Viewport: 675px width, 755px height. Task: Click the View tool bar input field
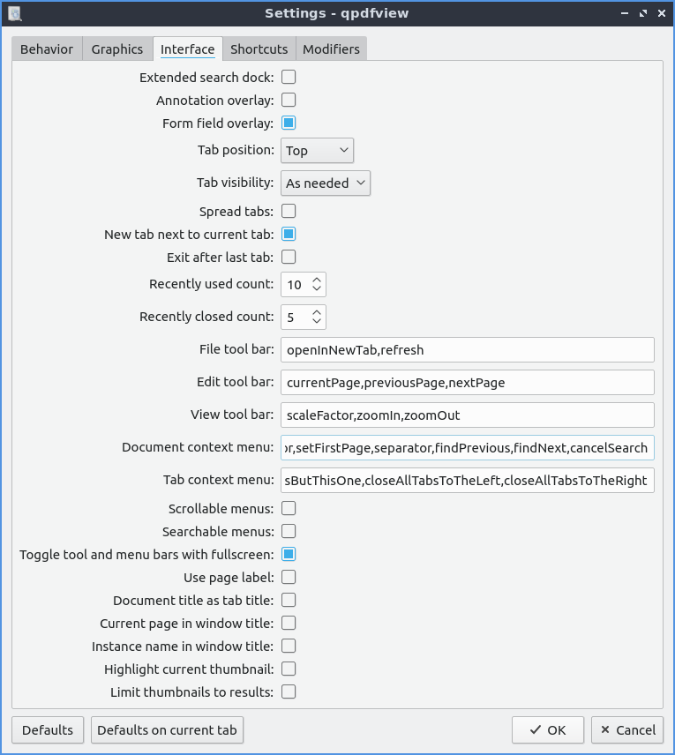click(467, 415)
